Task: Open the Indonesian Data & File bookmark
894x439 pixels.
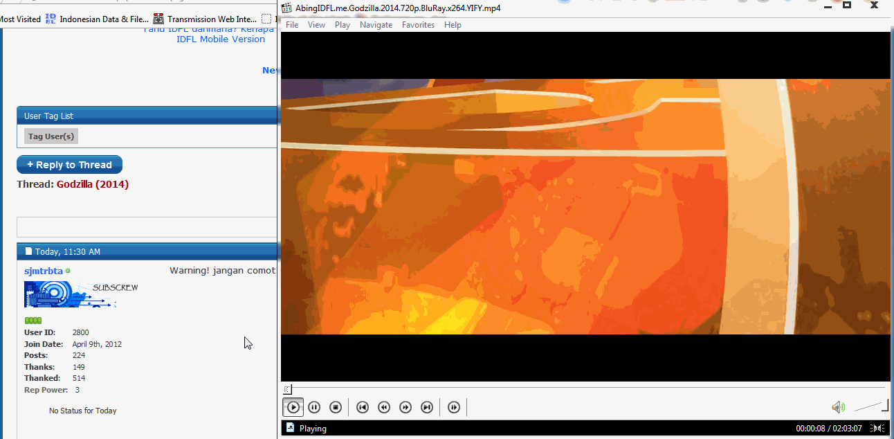Action: coord(104,19)
